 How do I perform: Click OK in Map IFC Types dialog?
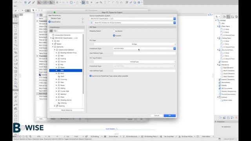pyautogui.click(x=170, y=116)
